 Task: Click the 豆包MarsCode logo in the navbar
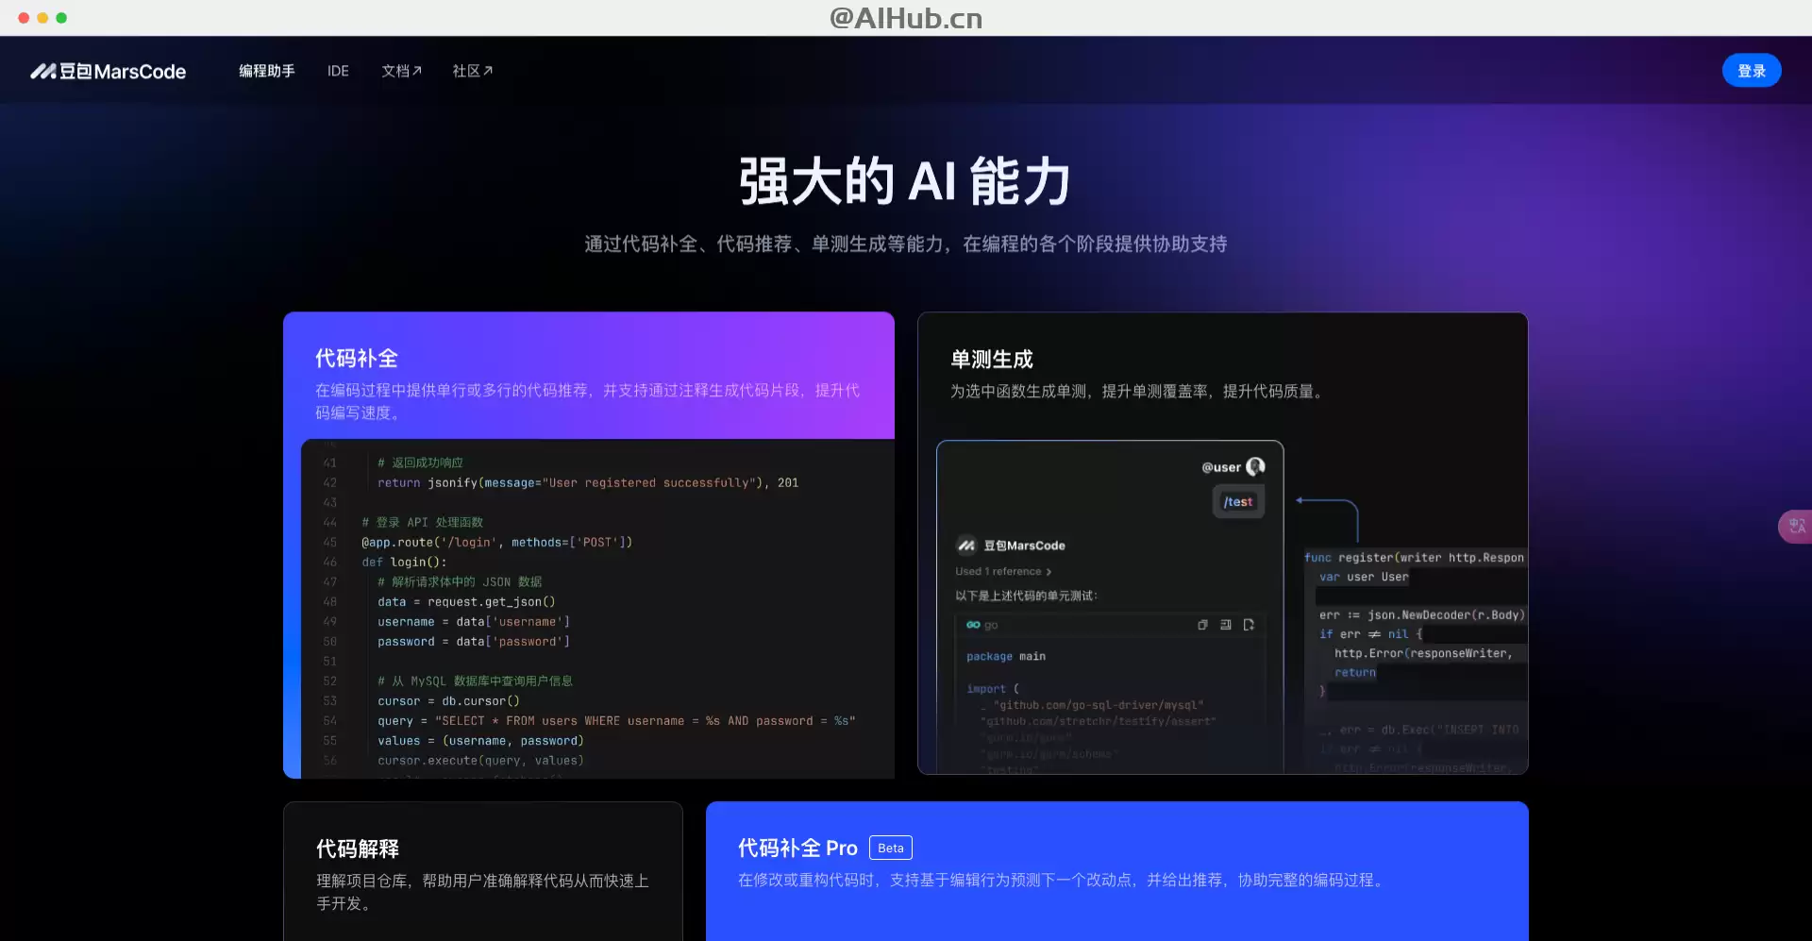(109, 71)
